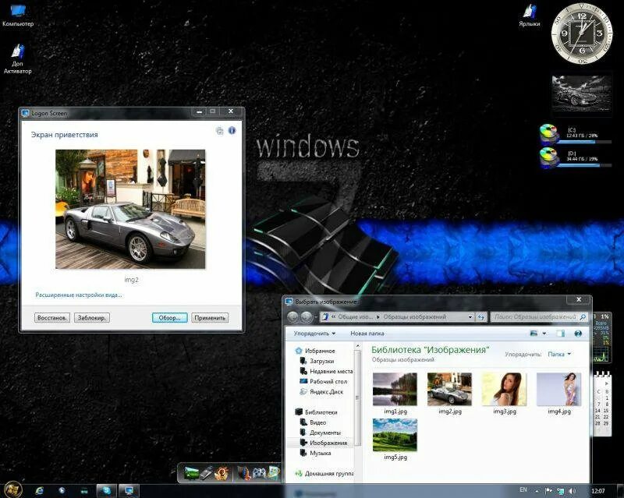Click the EN language indicator
624x498 pixels.
tap(523, 490)
